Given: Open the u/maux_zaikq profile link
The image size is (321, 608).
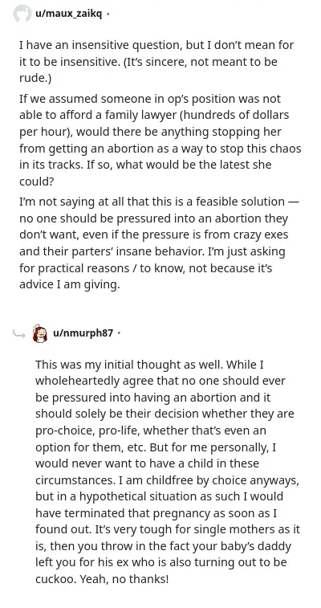Looking at the screenshot, I should click(x=69, y=14).
